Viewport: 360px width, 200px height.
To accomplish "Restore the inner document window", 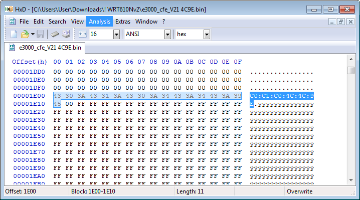I will [341, 22].
